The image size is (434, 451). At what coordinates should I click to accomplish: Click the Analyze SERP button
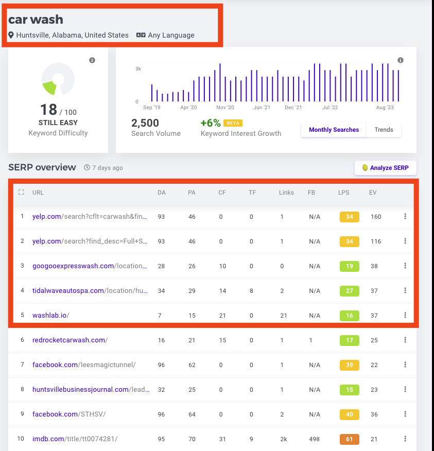(x=386, y=168)
